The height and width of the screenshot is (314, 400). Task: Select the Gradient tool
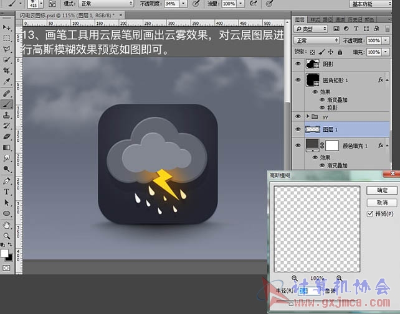click(7, 148)
